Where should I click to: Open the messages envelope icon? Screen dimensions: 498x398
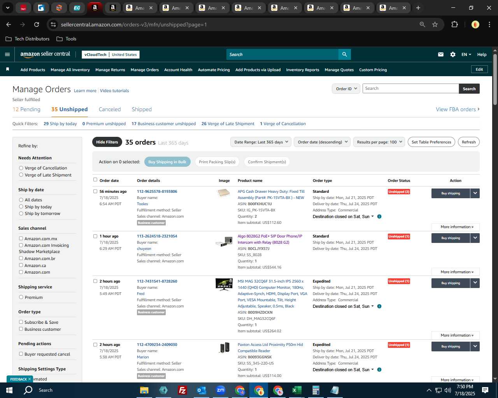441,54
